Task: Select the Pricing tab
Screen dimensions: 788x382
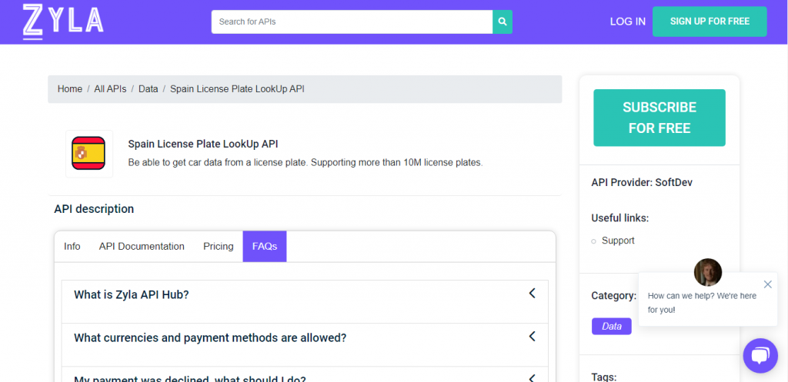Action: pos(218,247)
